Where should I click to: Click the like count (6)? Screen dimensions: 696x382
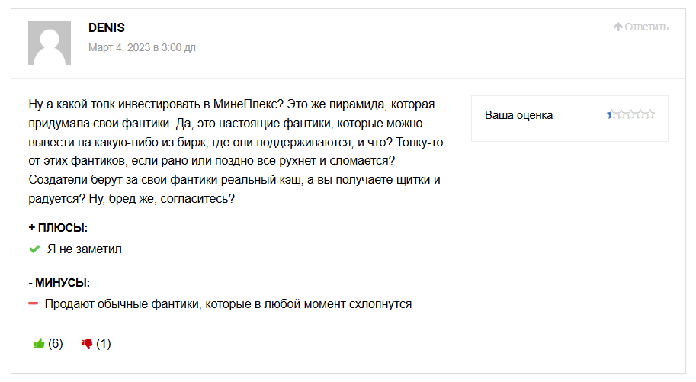point(56,343)
